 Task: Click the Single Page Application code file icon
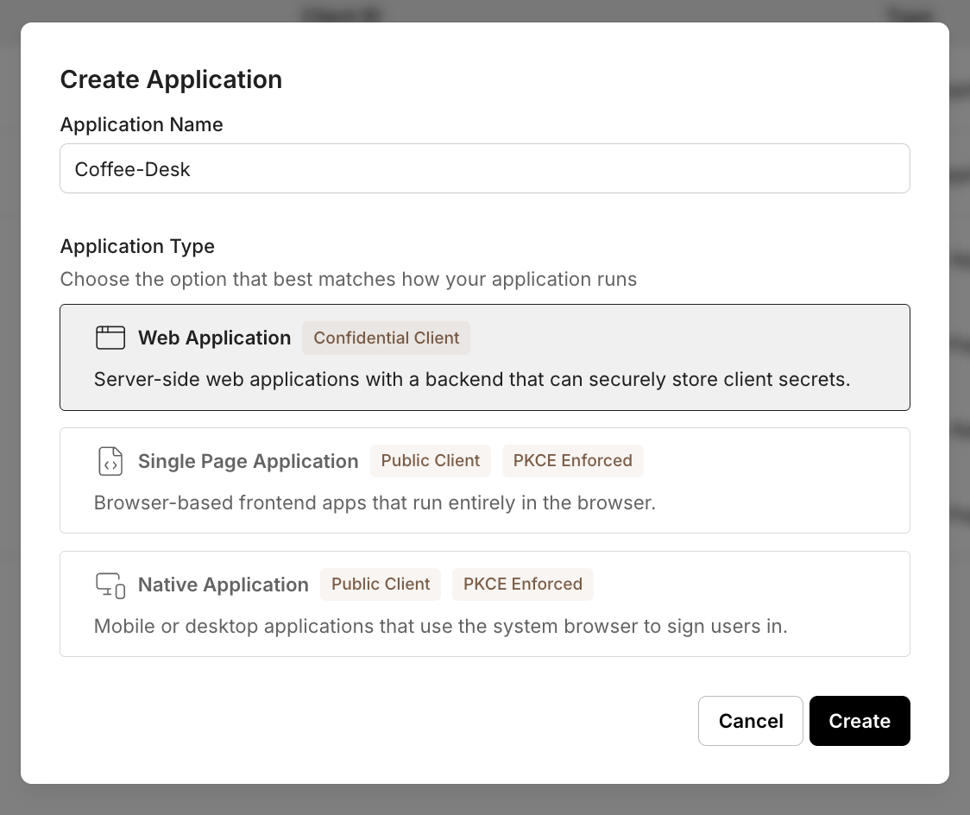[x=110, y=461]
